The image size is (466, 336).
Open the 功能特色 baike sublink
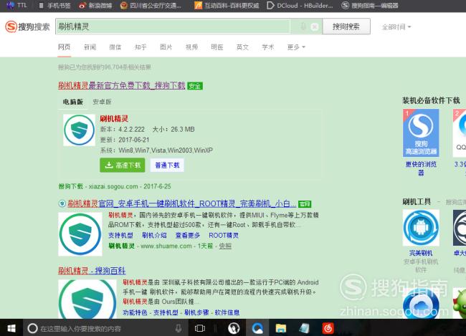point(135,312)
